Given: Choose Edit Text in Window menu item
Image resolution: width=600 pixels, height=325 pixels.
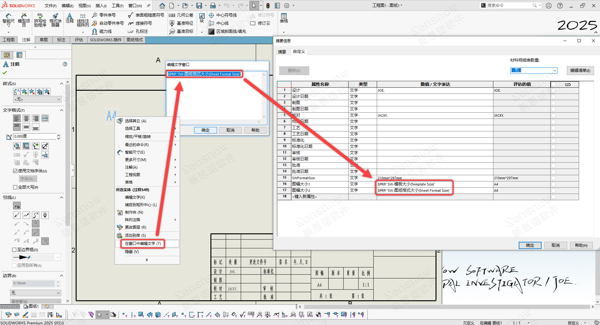Looking at the screenshot, I should point(143,243).
